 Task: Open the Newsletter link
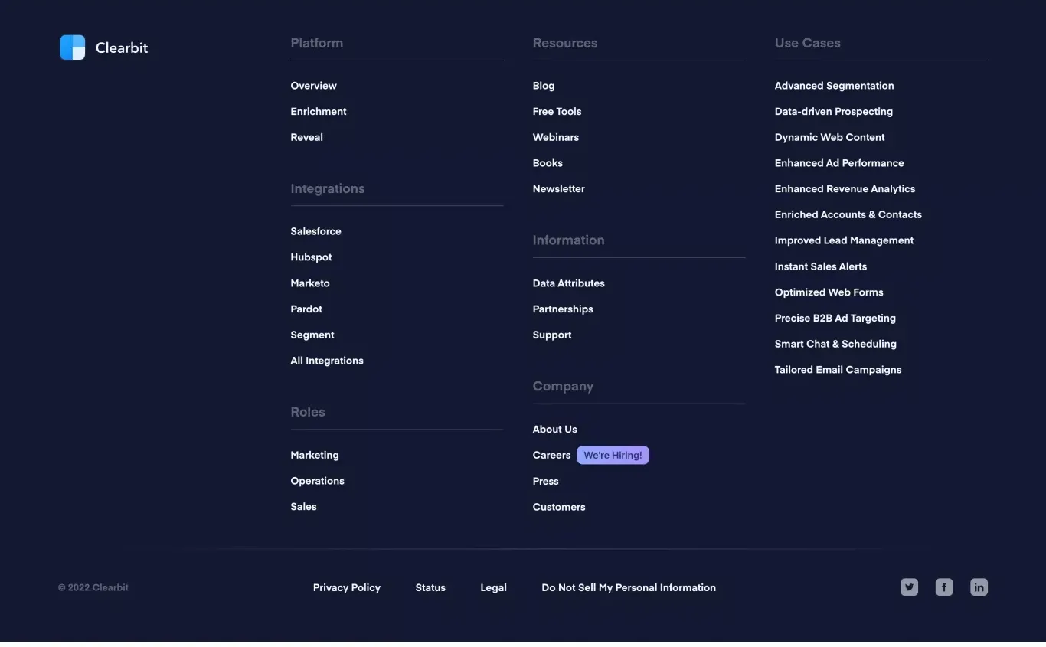point(559,189)
